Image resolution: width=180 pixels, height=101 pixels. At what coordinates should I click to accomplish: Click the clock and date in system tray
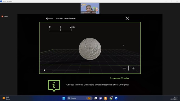click(x=174, y=98)
